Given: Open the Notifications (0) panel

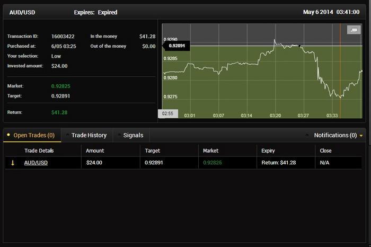Looking at the screenshot, I should (x=335, y=135).
